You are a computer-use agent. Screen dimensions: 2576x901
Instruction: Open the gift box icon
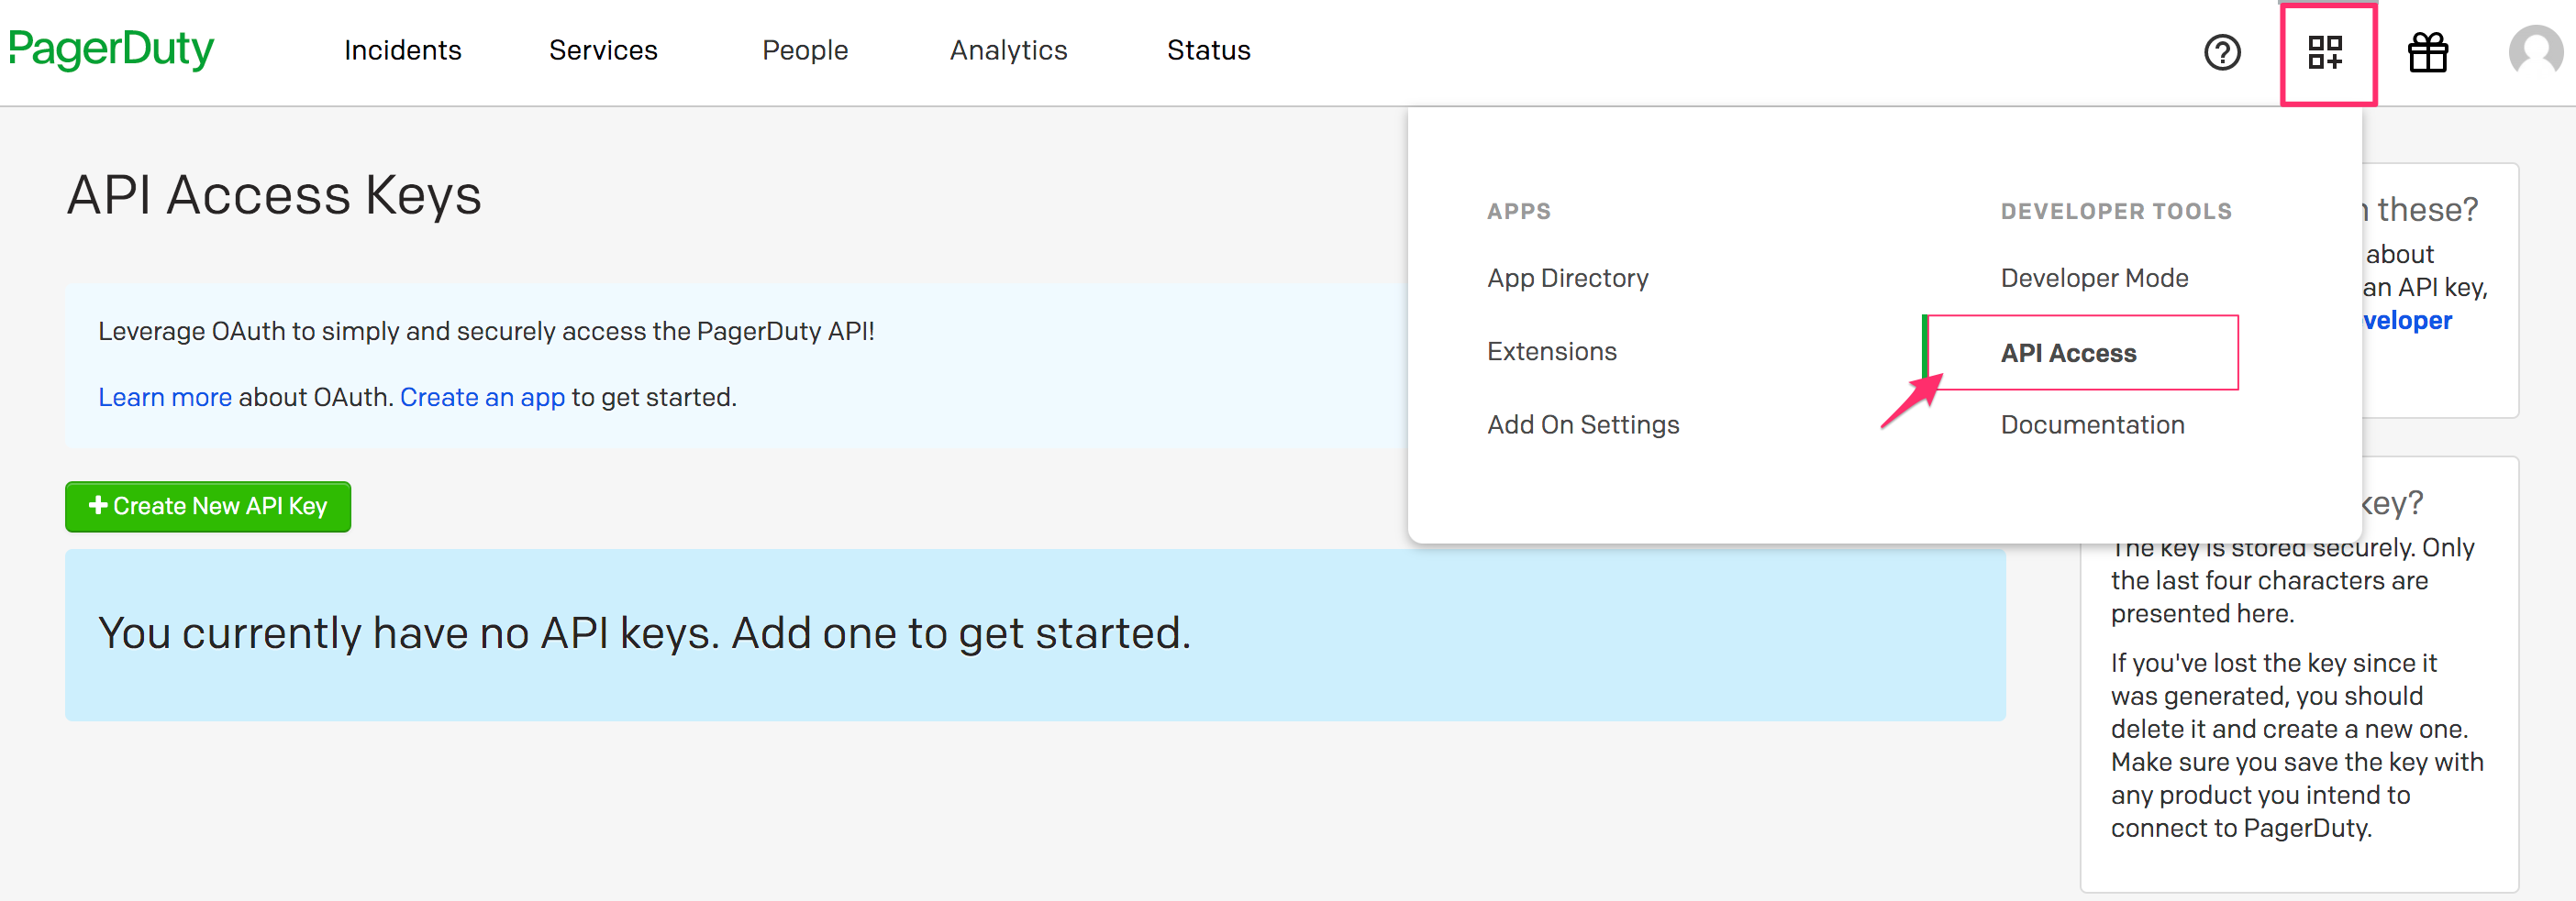click(2427, 53)
